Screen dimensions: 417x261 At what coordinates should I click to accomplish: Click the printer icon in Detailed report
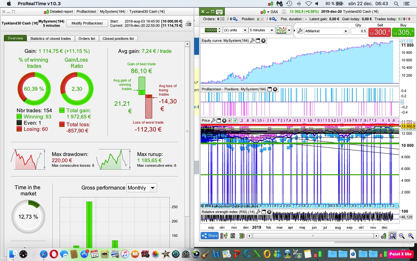[x=188, y=23]
